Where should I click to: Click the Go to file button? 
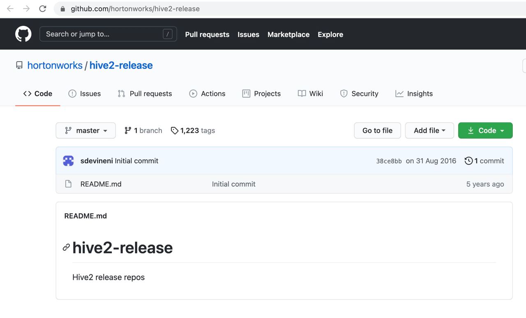point(377,131)
